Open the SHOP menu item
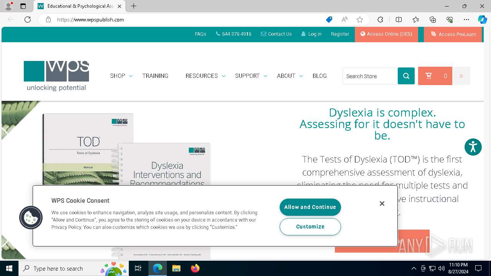491x276 pixels. coord(117,76)
